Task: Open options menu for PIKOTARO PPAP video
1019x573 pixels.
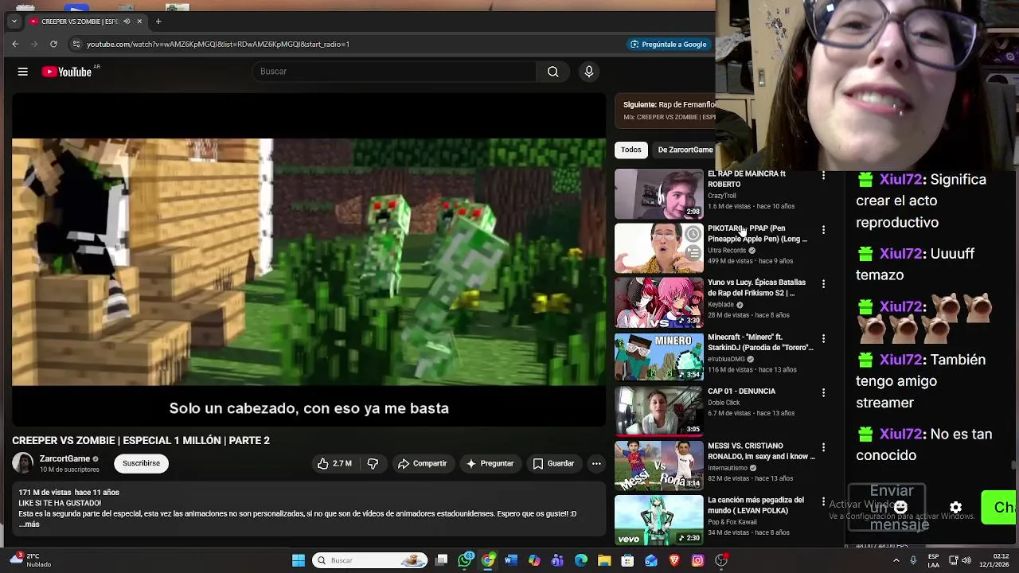Action: (824, 230)
